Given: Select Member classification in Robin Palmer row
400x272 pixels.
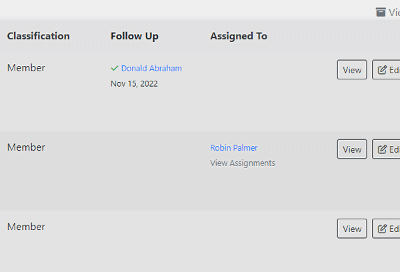Looking at the screenshot, I should click(26, 147).
